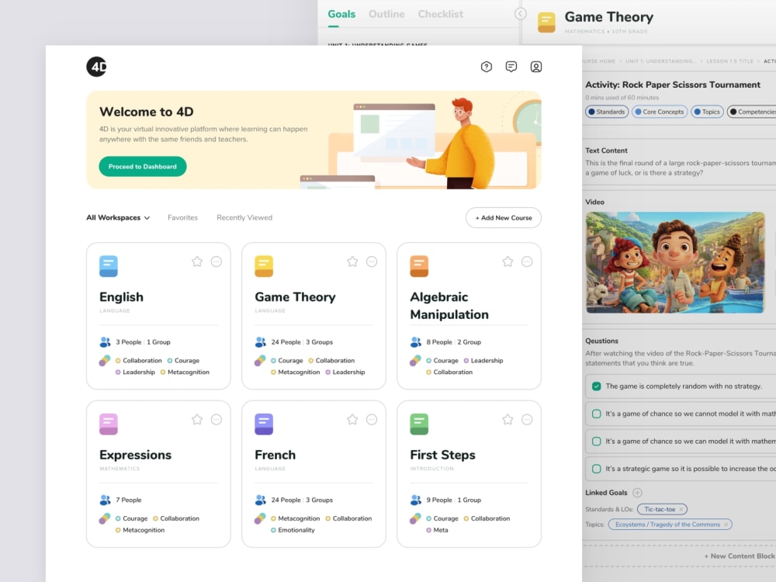Open the chat messages icon

(x=511, y=66)
